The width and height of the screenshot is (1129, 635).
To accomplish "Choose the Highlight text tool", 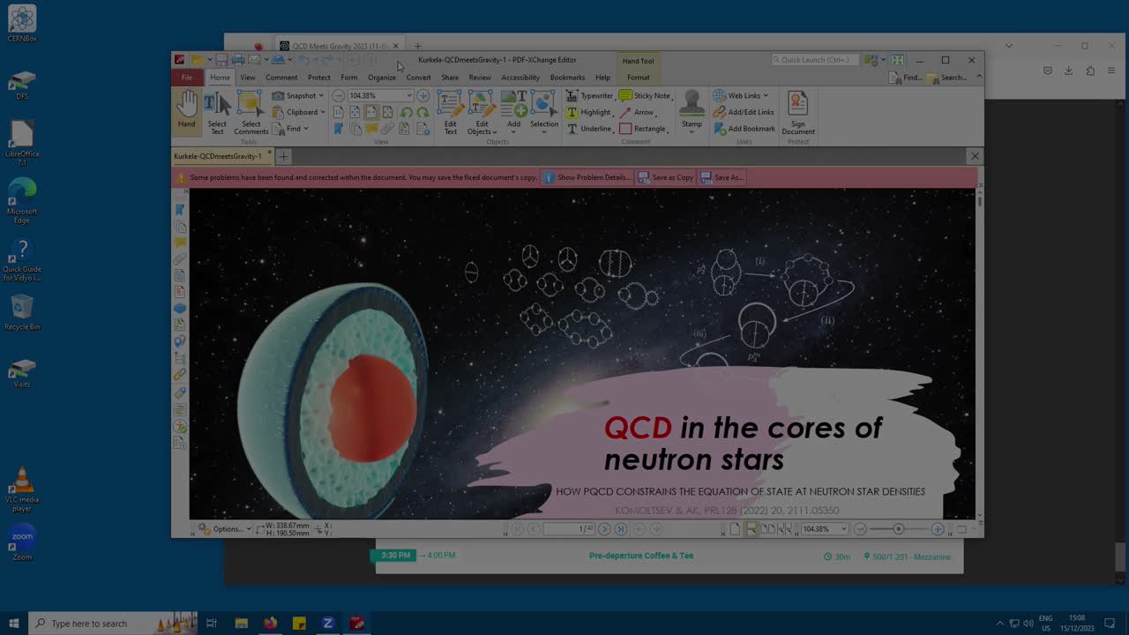I will [589, 112].
